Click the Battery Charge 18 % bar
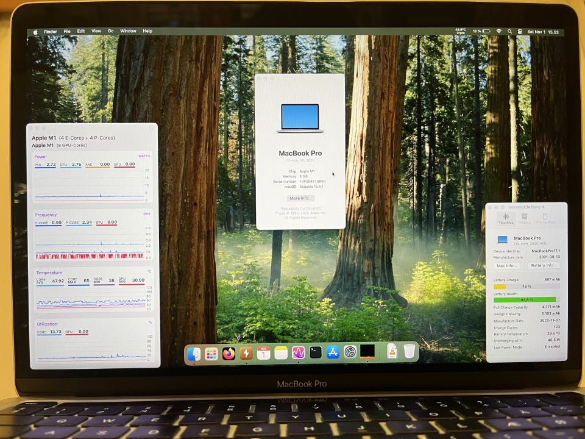Image resolution: width=585 pixels, height=439 pixels. (x=526, y=287)
